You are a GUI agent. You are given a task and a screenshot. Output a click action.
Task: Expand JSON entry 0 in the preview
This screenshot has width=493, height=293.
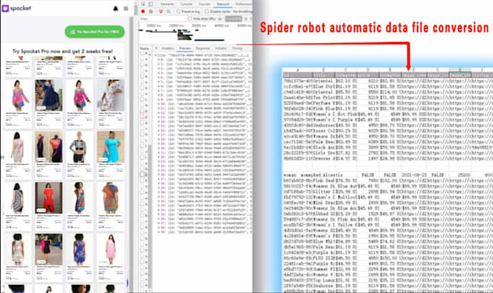159,59
